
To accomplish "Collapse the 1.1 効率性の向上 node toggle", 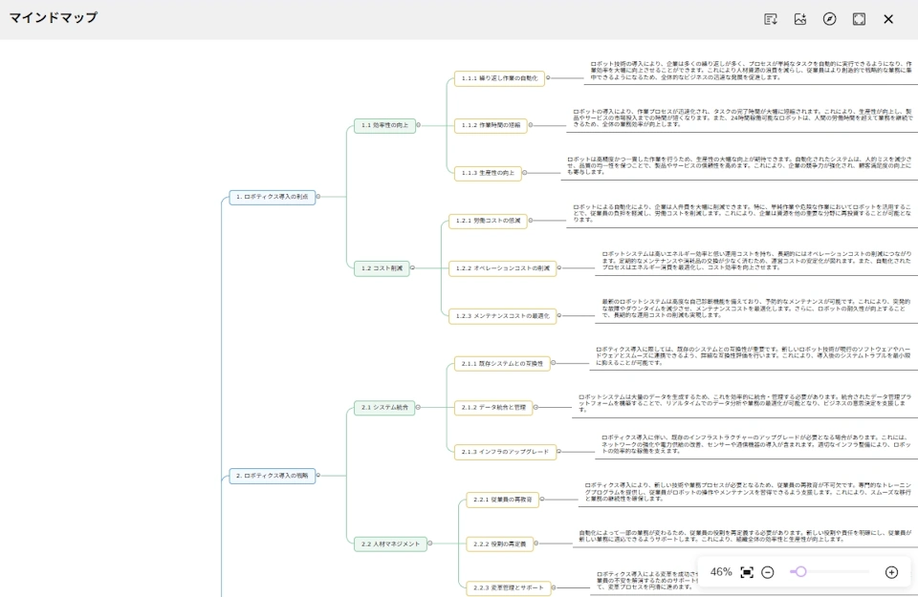I will click(x=420, y=125).
